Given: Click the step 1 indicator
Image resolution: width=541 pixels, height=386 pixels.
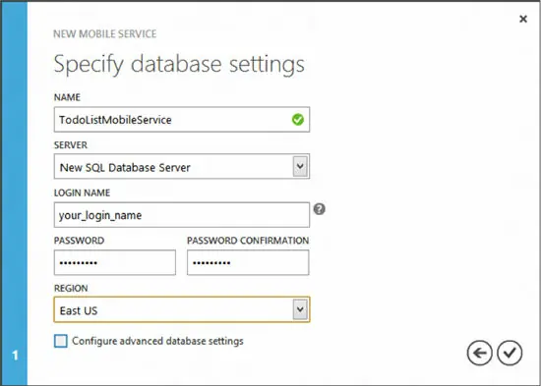Looking at the screenshot, I should 15,356.
